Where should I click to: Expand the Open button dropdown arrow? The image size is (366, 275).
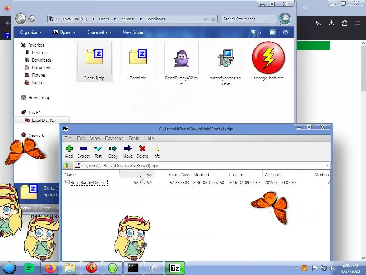point(75,32)
